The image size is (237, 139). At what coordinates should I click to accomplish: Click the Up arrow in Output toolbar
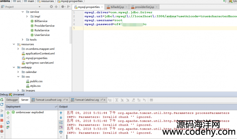tap(61, 113)
